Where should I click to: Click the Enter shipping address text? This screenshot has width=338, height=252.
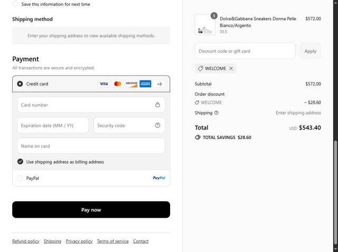coord(298,113)
